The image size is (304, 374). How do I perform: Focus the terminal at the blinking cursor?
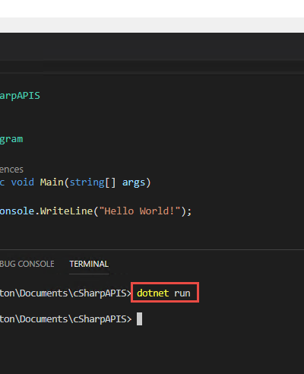139,319
